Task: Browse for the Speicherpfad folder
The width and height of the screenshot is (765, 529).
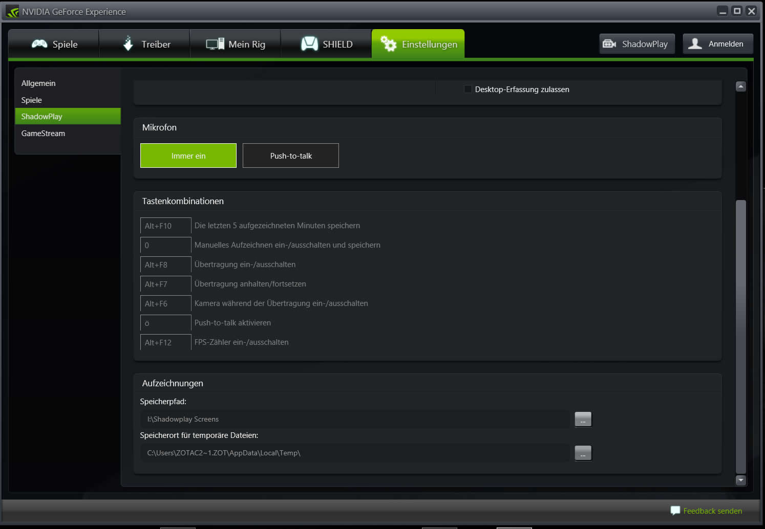Action: [x=583, y=419]
